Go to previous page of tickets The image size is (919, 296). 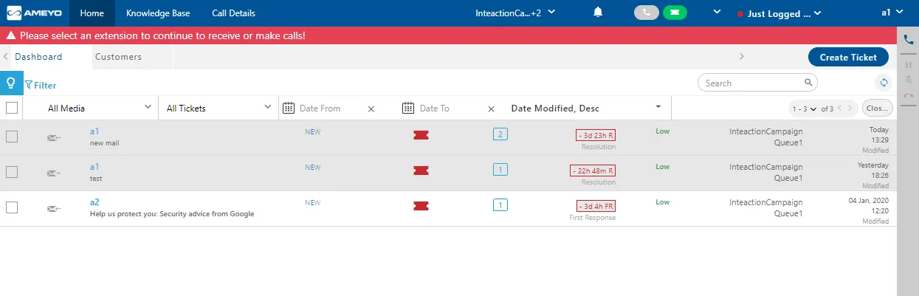pyautogui.click(x=840, y=109)
